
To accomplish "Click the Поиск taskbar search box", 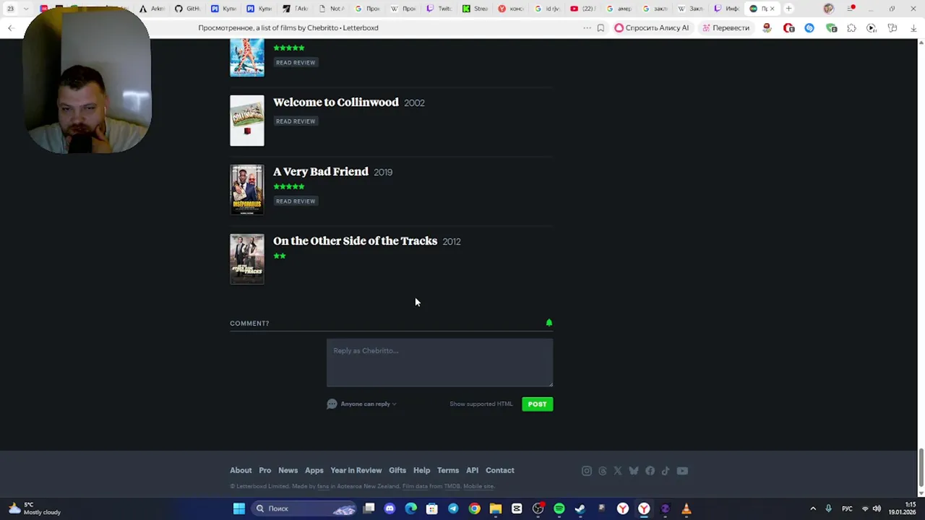I will click(304, 508).
